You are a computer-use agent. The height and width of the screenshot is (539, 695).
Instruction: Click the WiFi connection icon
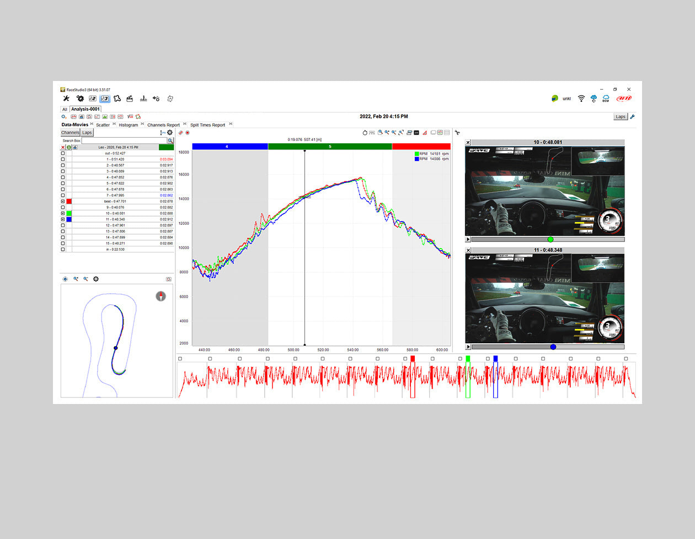(581, 99)
